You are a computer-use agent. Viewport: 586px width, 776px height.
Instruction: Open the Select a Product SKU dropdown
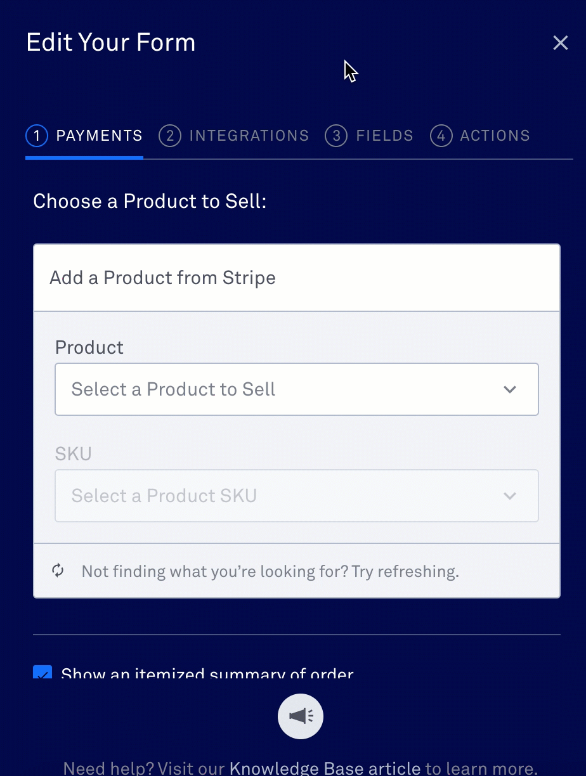[297, 496]
